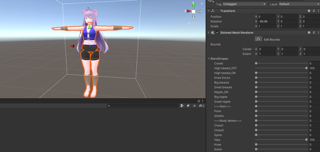Image resolution: width=320 pixels, height=152 pixels.
Task: Click the red X axis cone on scene gizmo
Action: [x=189, y=11]
